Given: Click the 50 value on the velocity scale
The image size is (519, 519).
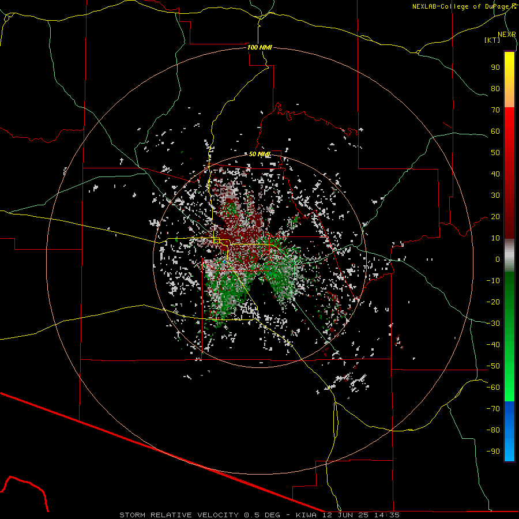Looking at the screenshot, I should (495, 153).
